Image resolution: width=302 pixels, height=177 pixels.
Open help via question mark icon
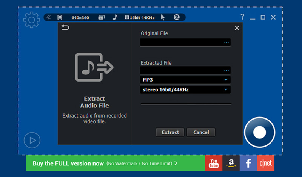click(x=243, y=17)
